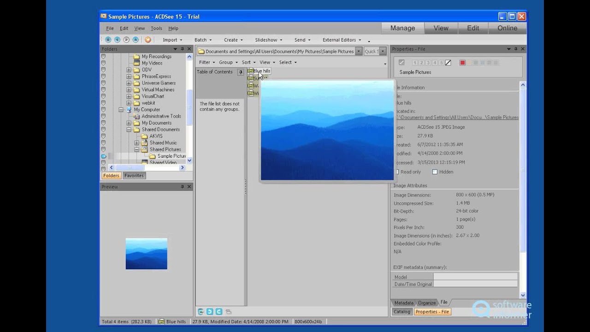Toggle Easy-Select indicator for Shared Music row
The height and width of the screenshot is (332, 590).
tap(103, 143)
